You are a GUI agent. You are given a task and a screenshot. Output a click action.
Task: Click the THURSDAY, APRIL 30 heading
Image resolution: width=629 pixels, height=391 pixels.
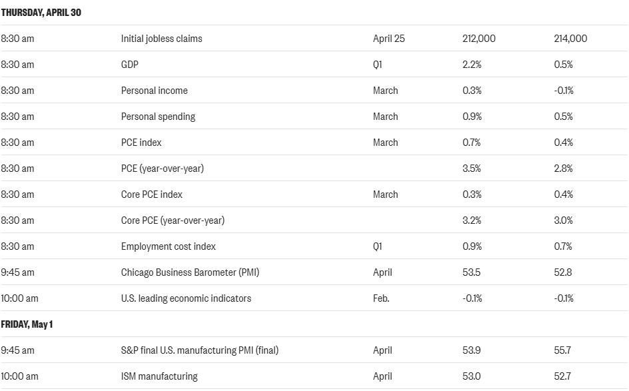(x=41, y=13)
